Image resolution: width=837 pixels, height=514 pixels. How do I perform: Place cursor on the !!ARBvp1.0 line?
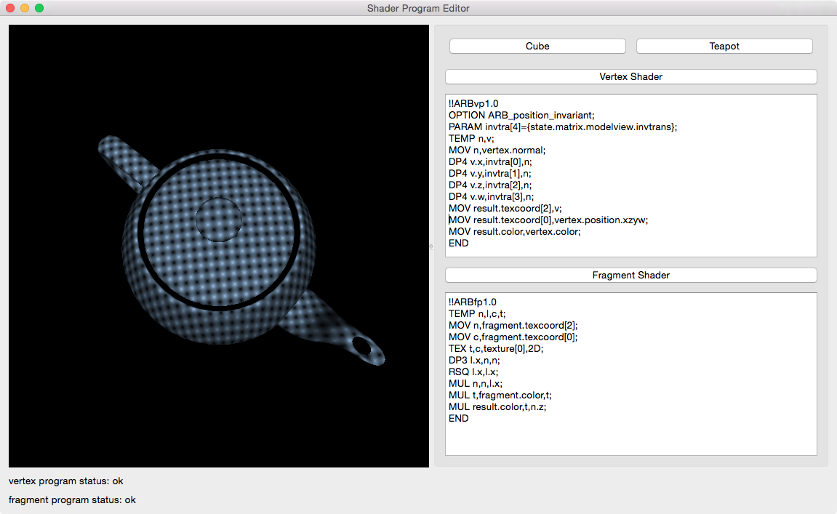coord(473,104)
